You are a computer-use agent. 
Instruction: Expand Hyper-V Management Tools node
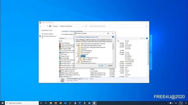coord(78,58)
